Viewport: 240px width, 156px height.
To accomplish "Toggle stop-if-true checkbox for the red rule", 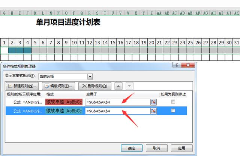I will point(173,102).
